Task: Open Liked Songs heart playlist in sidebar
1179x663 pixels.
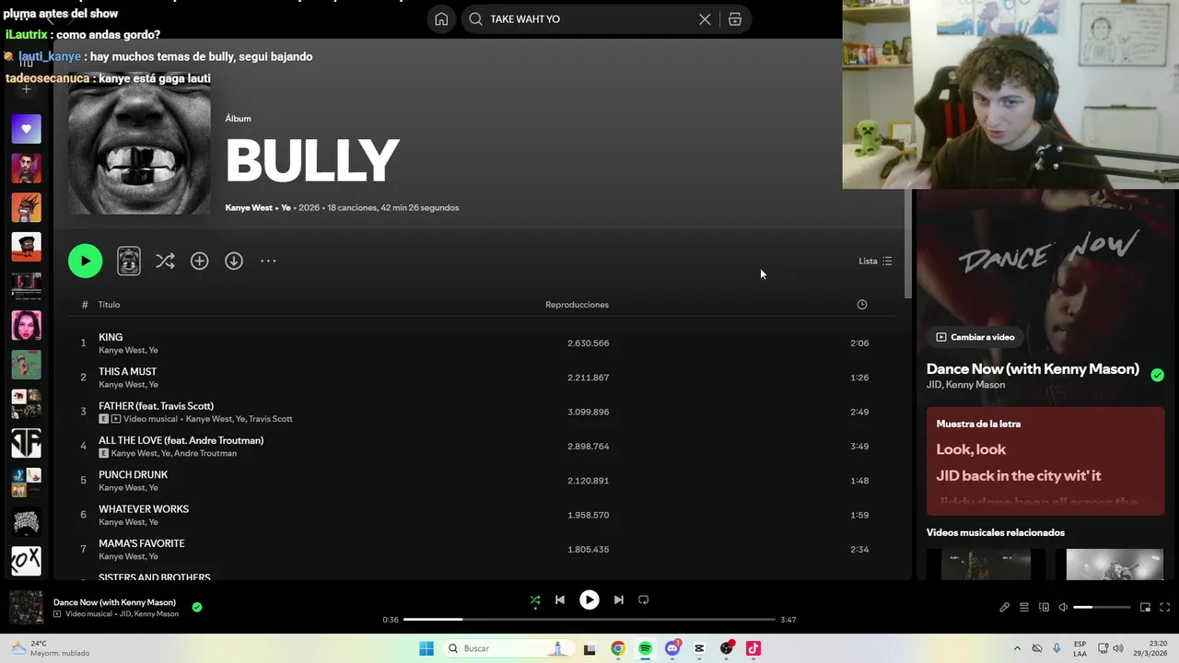Action: tap(26, 129)
